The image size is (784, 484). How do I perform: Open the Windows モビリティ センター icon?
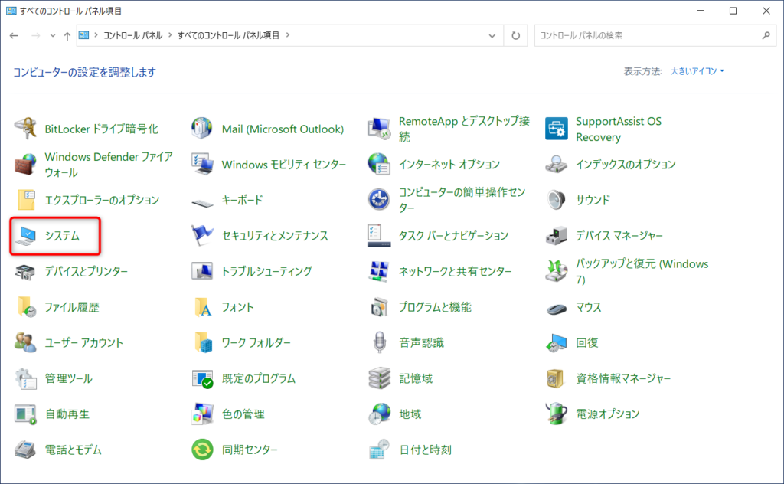[202, 165]
